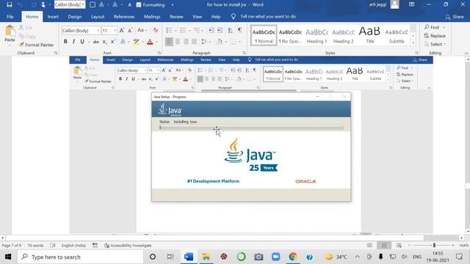Screen dimensions: 470x264
Task: Click the Increase Indent icon
Action: (220, 31)
